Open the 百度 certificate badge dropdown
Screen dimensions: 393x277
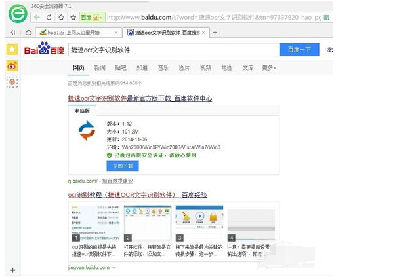tap(92, 18)
